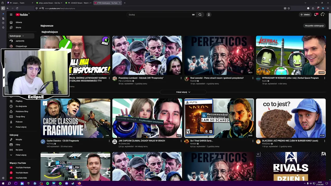Open browser extensions puzzle icon
This screenshot has width=331, height=186.
coord(313,8)
